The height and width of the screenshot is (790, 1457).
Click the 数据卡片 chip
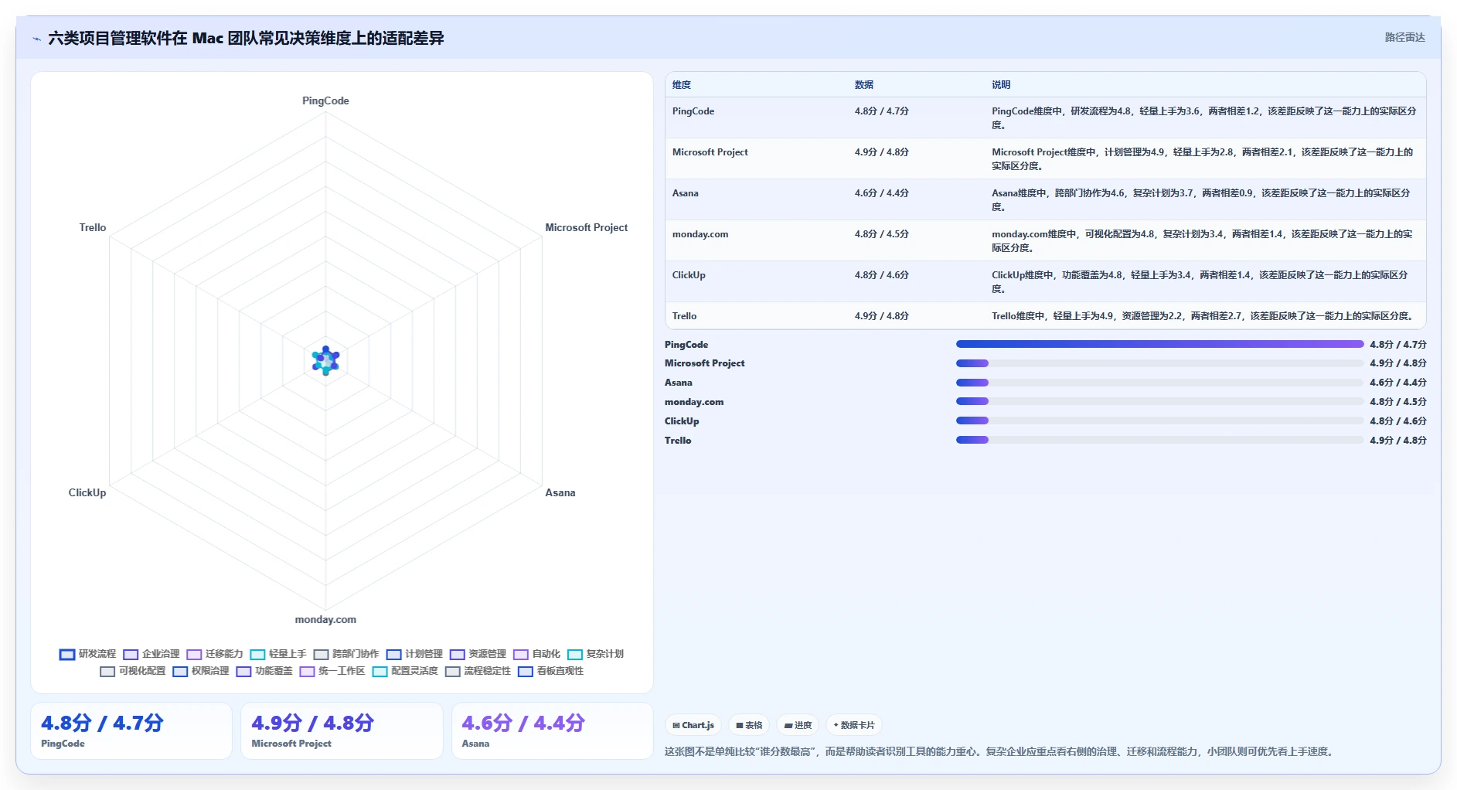pos(854,725)
